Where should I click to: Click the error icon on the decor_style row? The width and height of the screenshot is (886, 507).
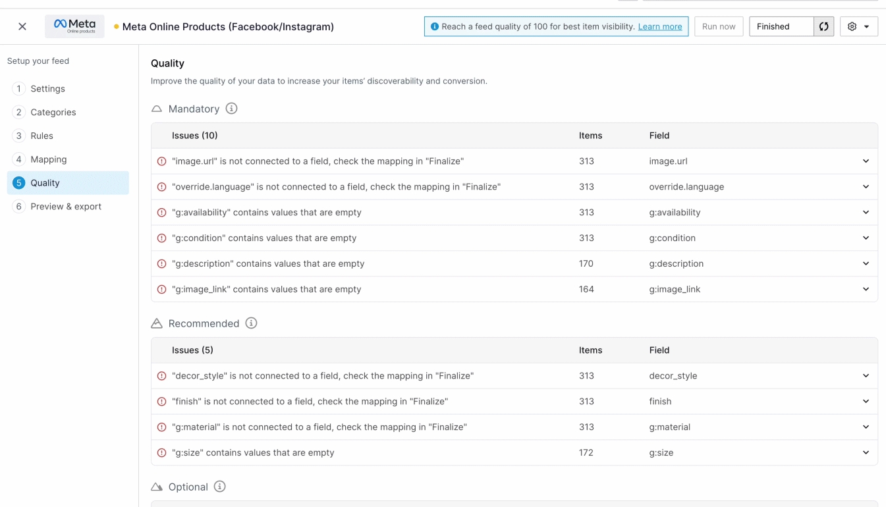(161, 375)
